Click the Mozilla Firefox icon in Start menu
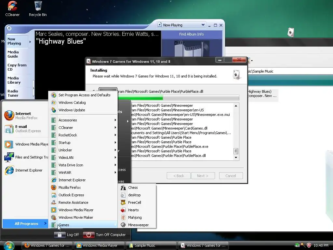333x250 pixels. 9,116
